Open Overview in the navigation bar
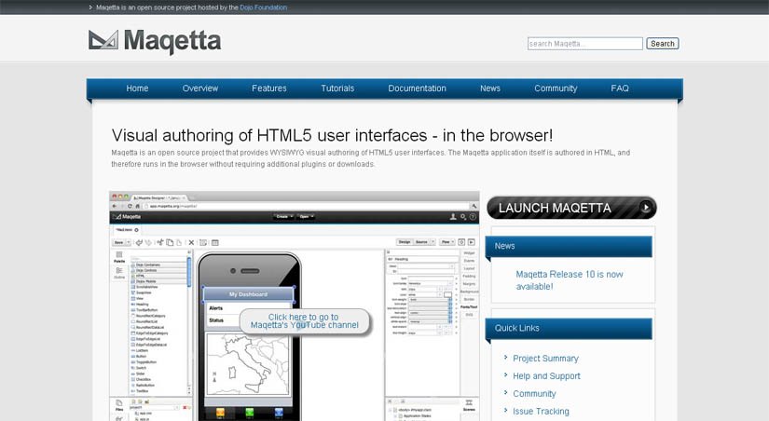Viewport: 769px width, 421px height. pyautogui.click(x=200, y=88)
